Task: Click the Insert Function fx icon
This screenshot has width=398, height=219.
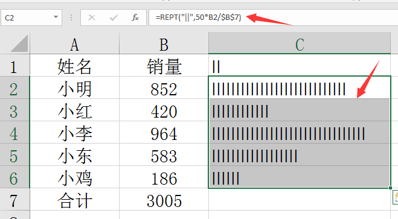Action: 135,17
